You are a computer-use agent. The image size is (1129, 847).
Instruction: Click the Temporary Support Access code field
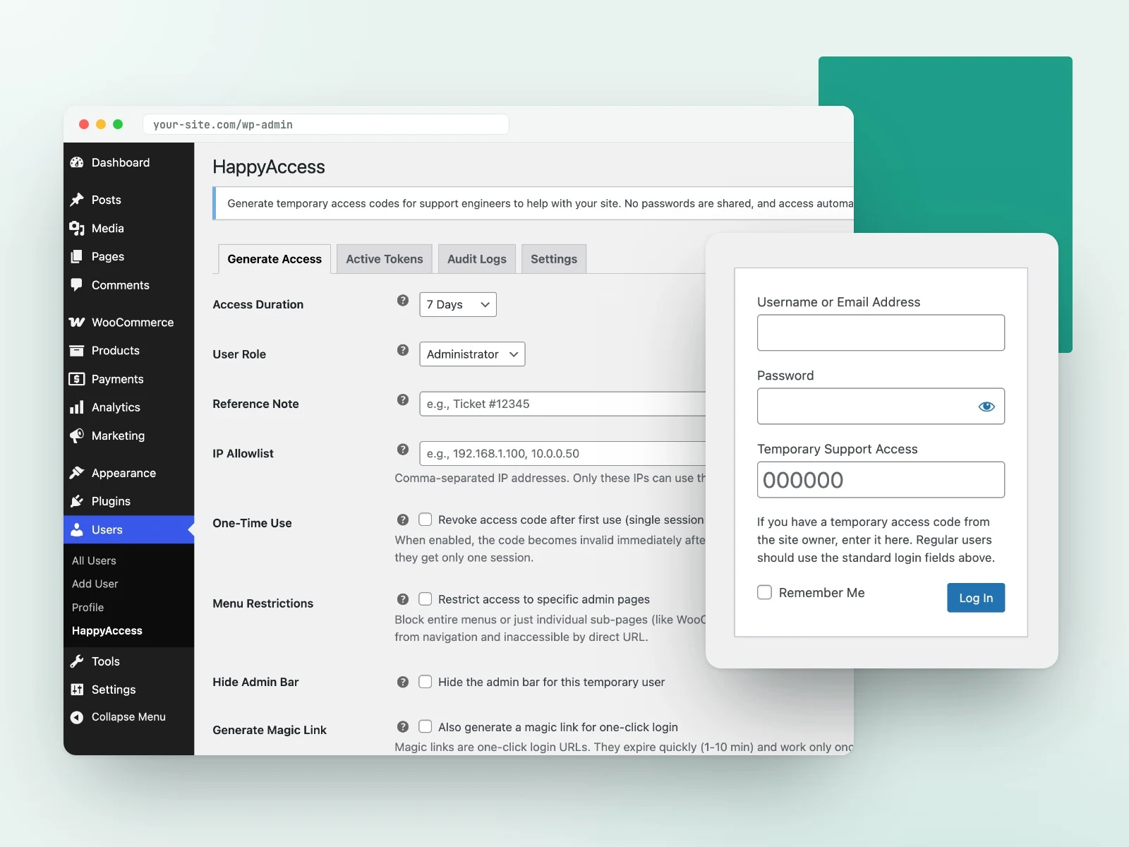click(x=881, y=480)
